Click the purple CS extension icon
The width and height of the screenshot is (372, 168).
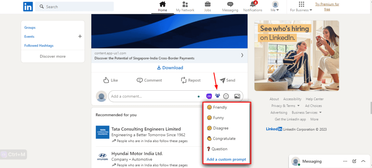tap(209, 96)
